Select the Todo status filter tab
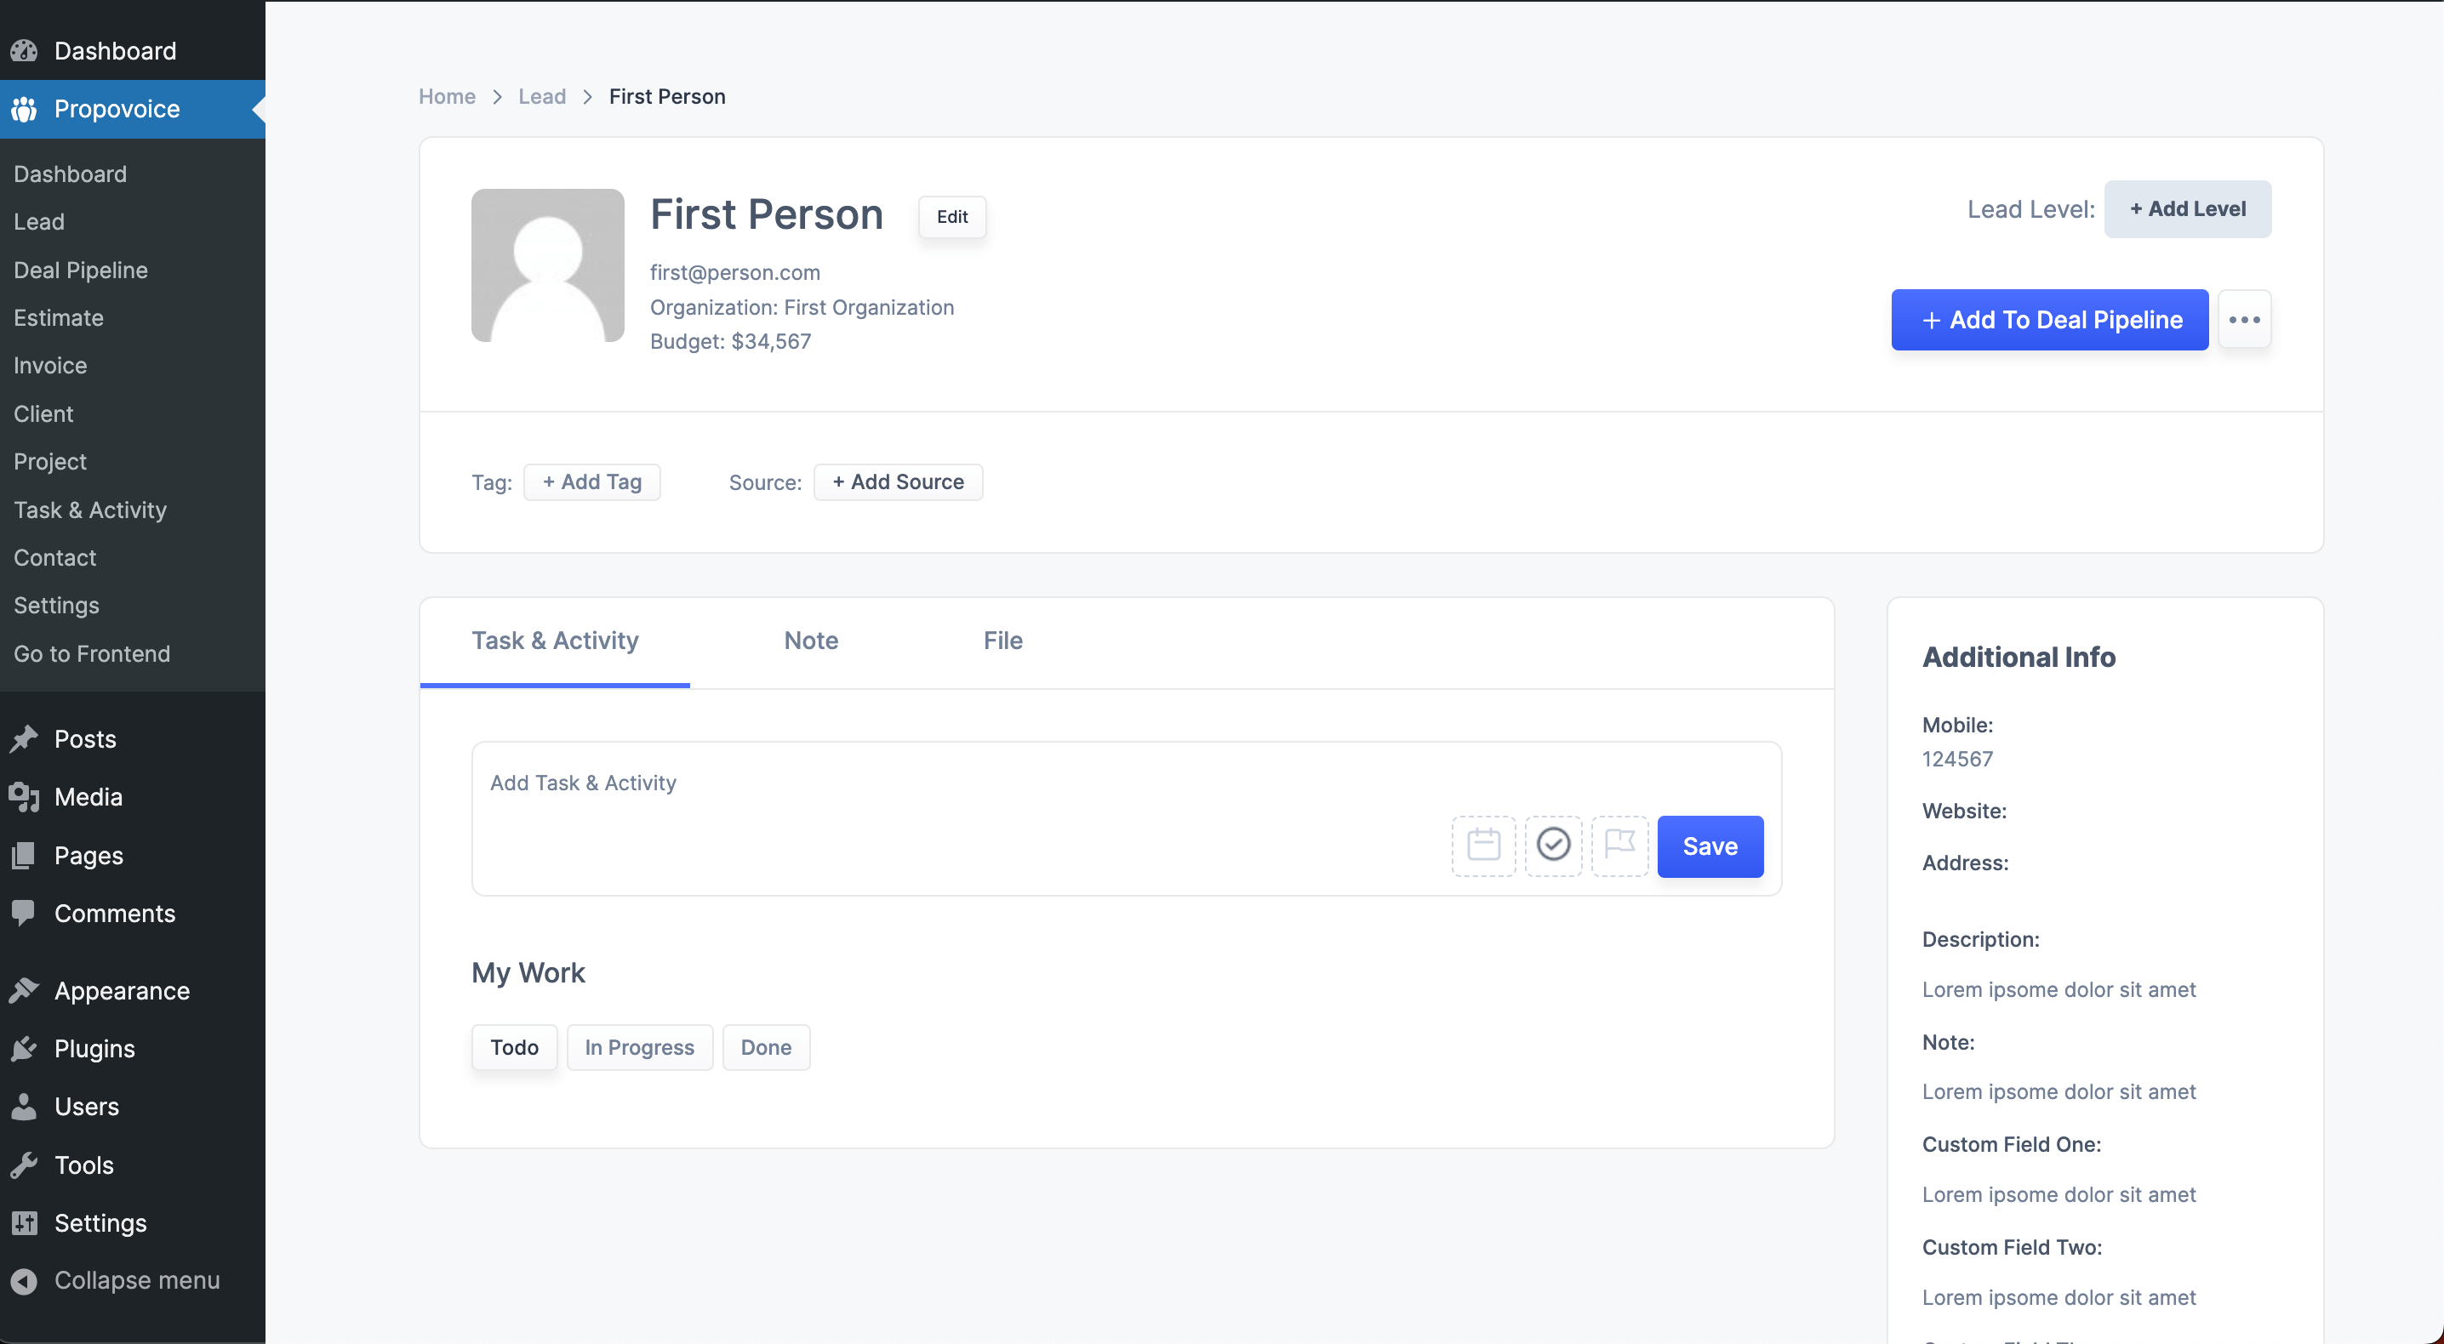 pyautogui.click(x=513, y=1046)
